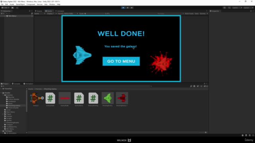Open the GameObject menu
Viewport: 255px width, 143px height.
(20, 4)
